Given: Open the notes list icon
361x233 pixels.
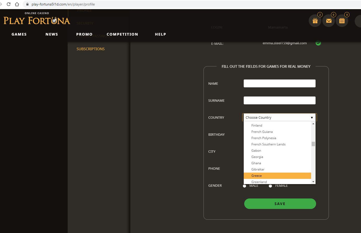Looking at the screenshot, I should 342,21.
